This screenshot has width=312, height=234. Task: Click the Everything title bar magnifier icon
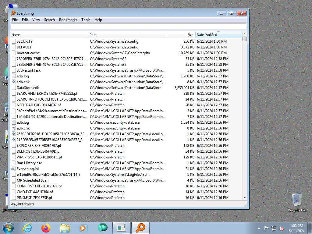pos(13,13)
